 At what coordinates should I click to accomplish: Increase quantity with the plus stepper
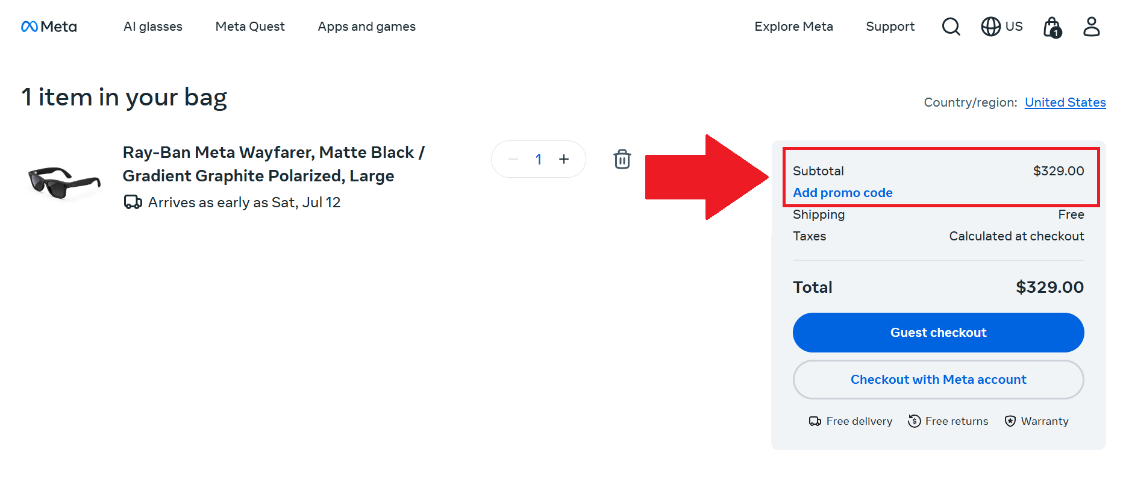click(564, 159)
